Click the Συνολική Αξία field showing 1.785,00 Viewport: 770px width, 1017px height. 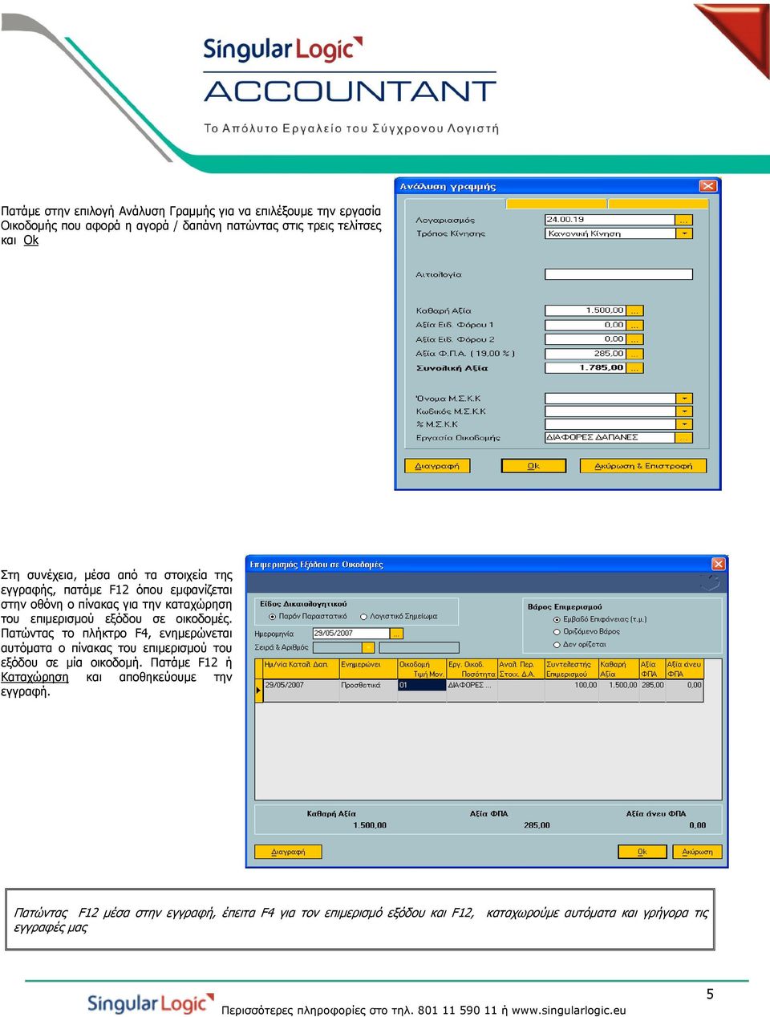[x=586, y=368]
